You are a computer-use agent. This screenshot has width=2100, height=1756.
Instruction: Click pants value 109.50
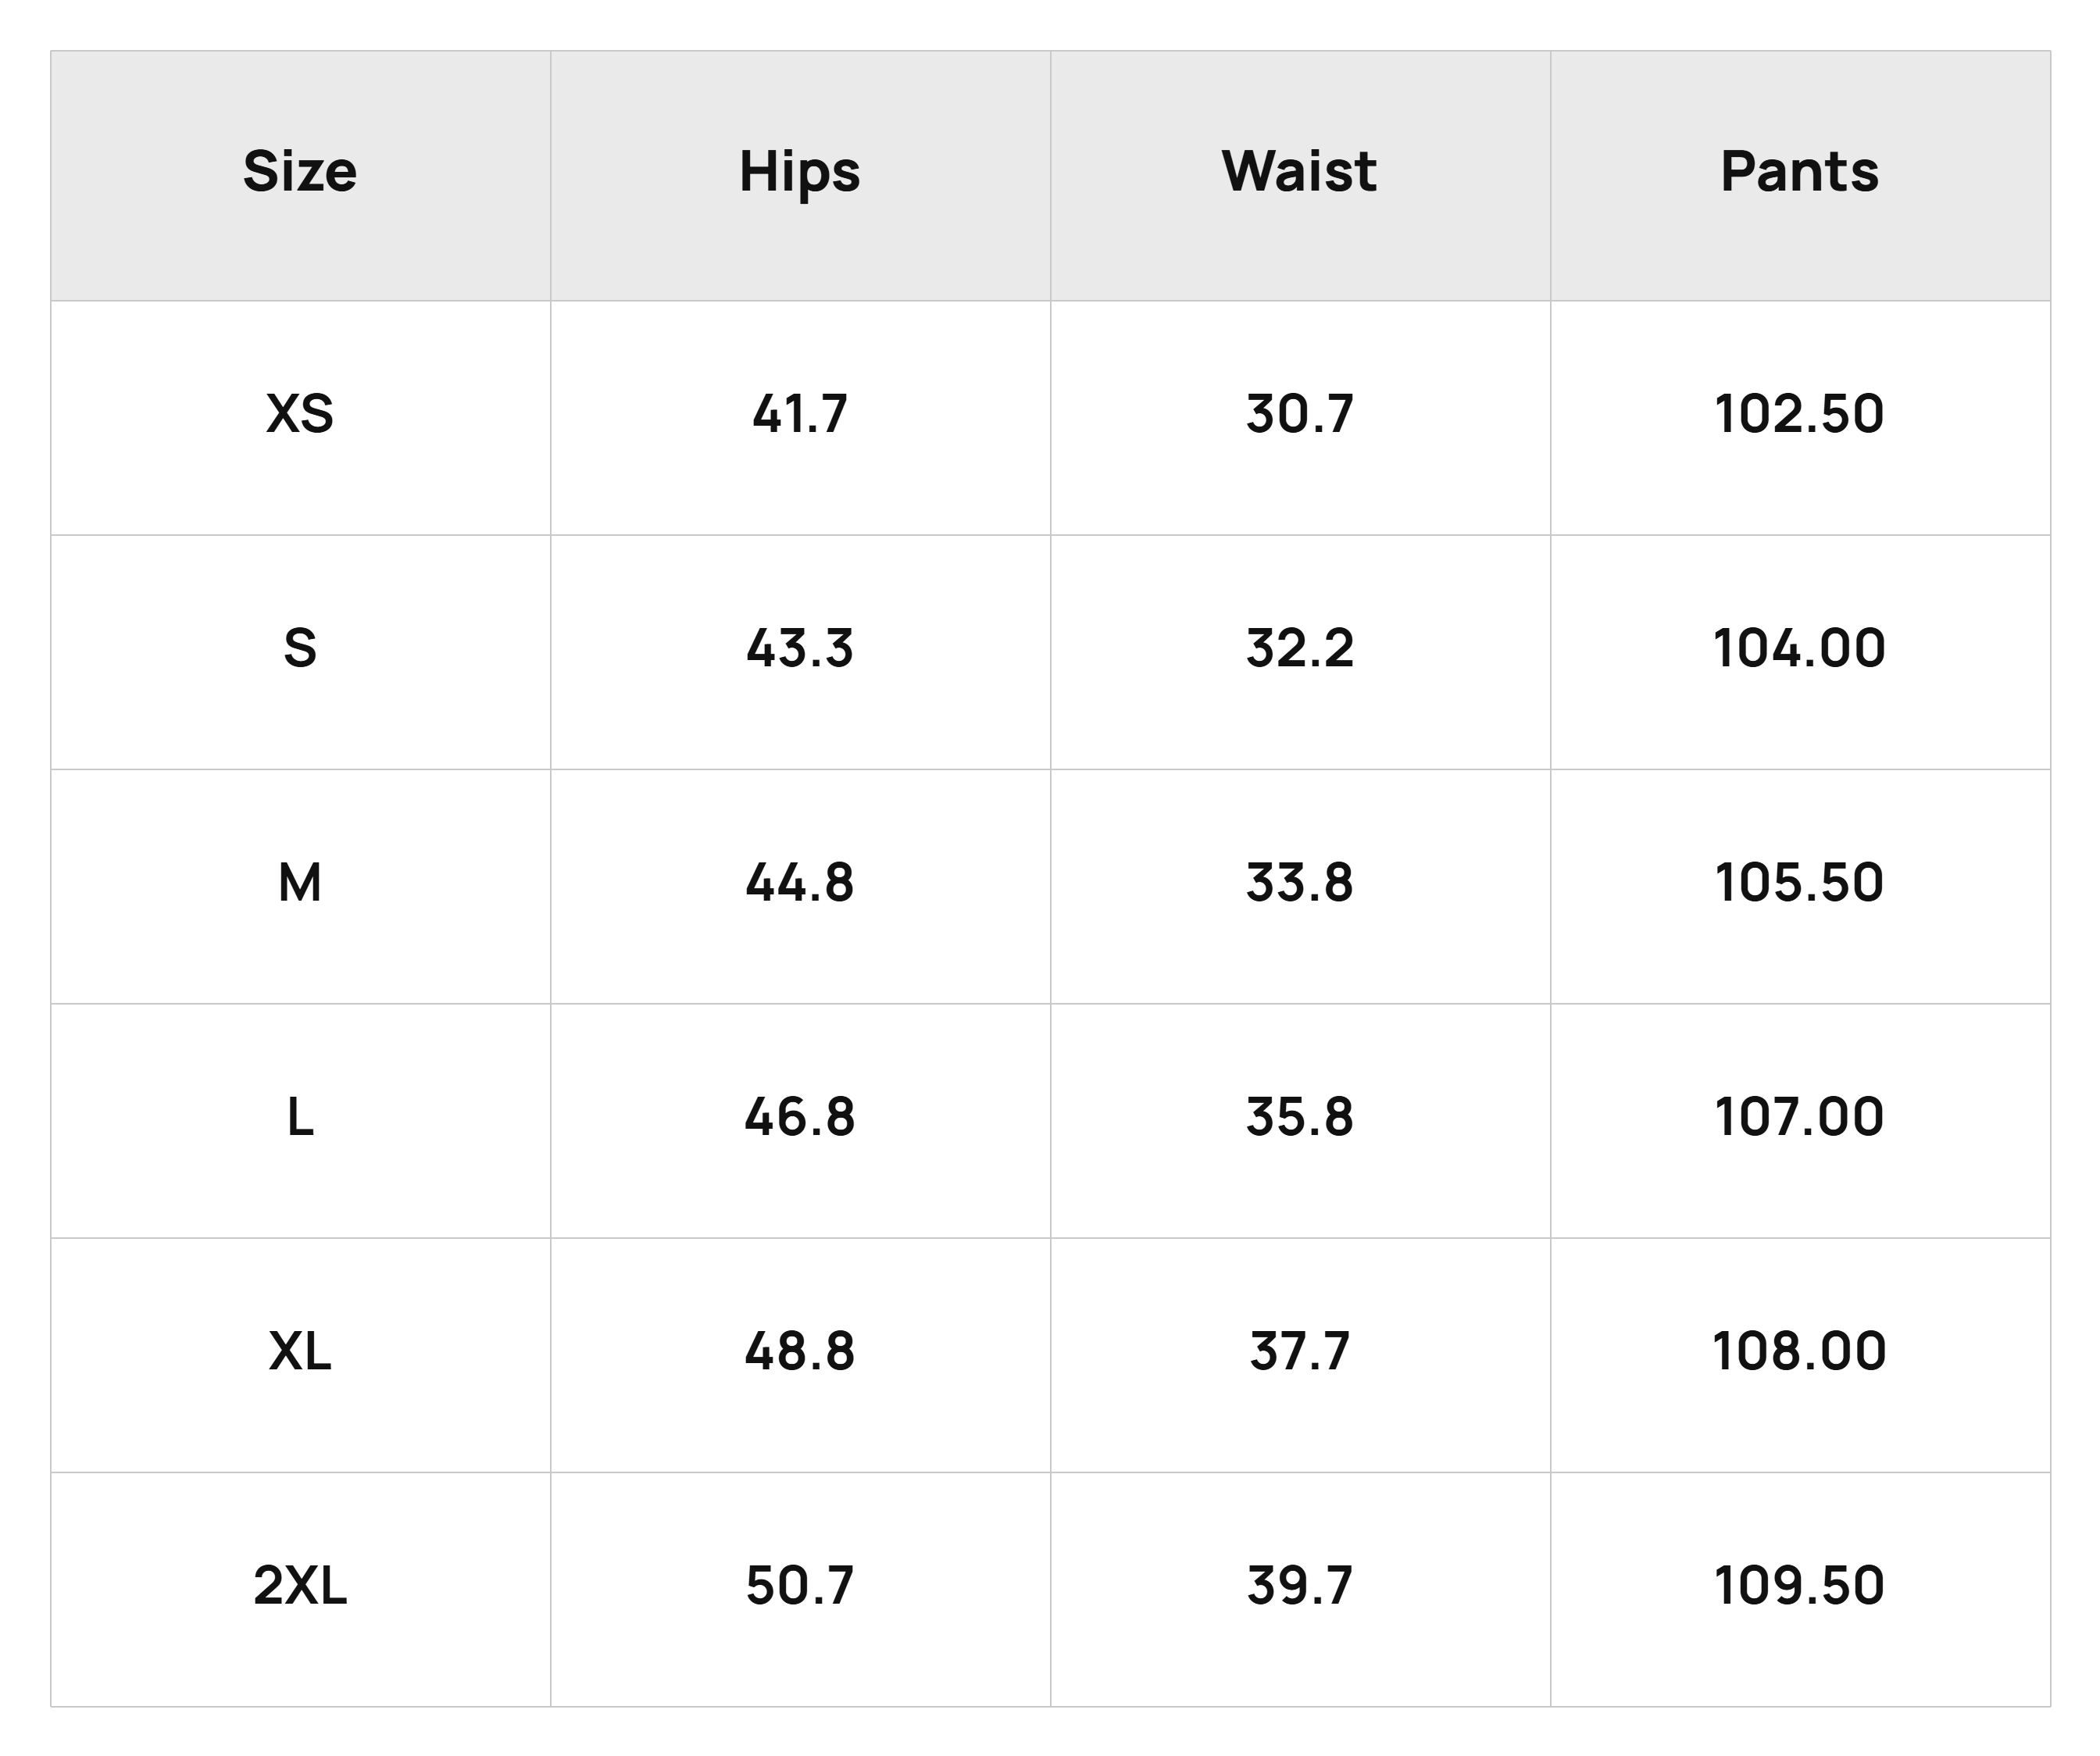pos(1800,1585)
